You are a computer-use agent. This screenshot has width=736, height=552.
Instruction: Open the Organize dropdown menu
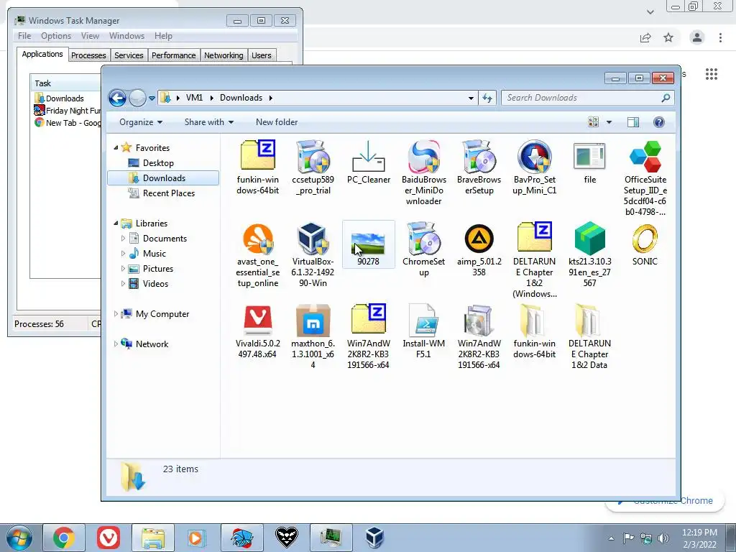pos(141,122)
